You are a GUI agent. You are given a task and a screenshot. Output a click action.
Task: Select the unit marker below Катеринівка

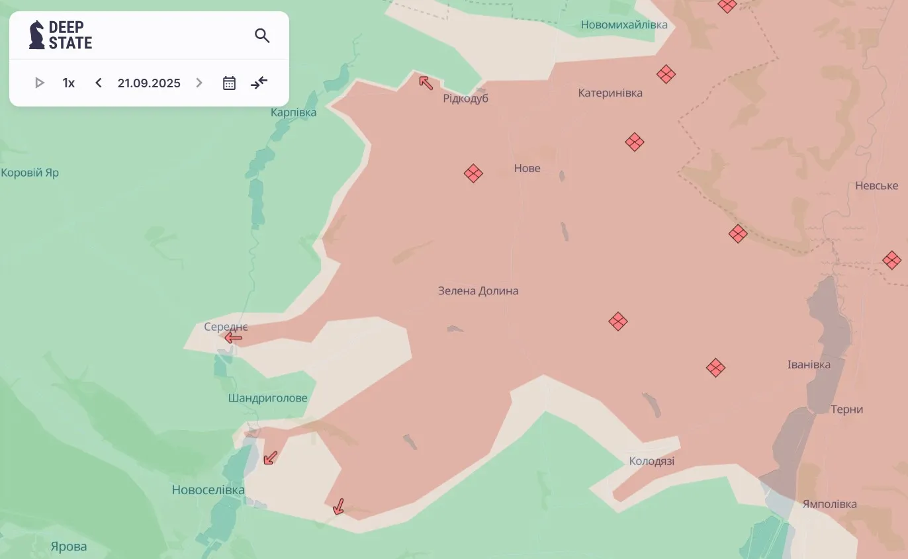(635, 142)
